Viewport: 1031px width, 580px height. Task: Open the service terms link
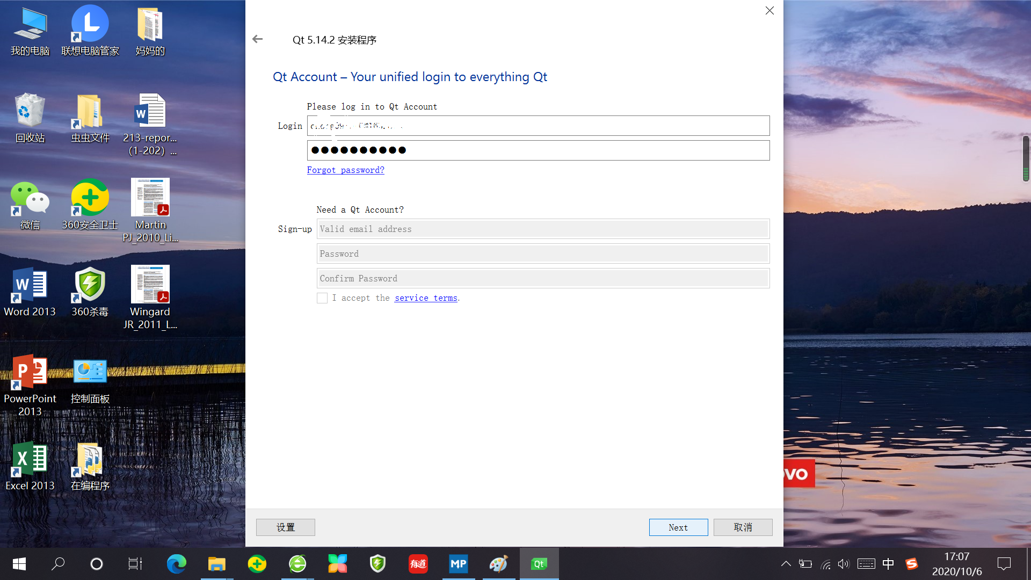426,298
